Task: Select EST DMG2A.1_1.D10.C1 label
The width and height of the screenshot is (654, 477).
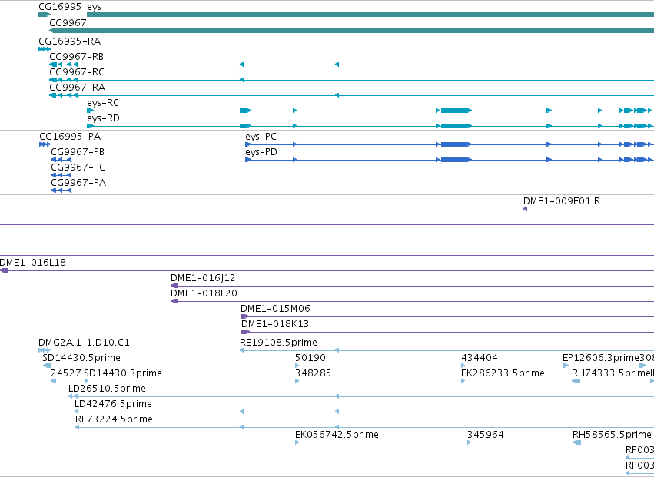Action: click(84, 343)
